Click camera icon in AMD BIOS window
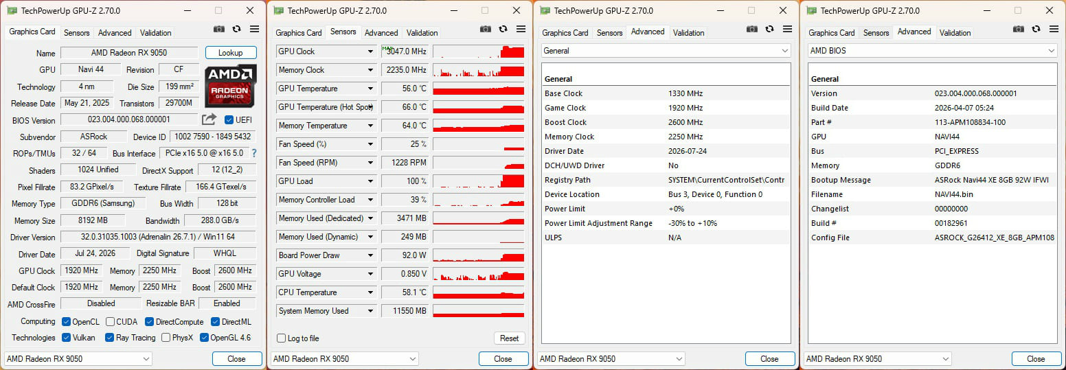The width and height of the screenshot is (1066, 370). tap(1019, 29)
